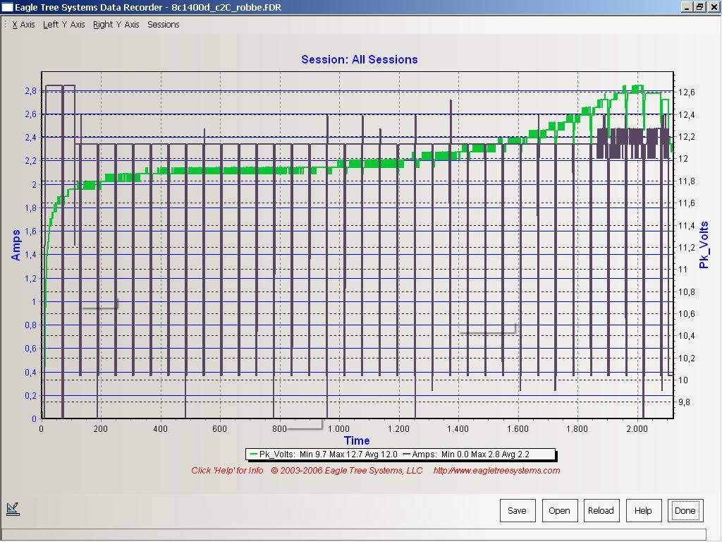Viewport: 722px width, 542px height.
Task: Click the purple Amps legend line marker
Action: pos(406,454)
